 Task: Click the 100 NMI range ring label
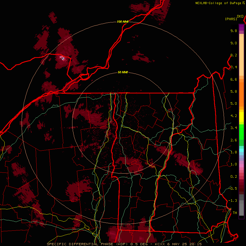coord(123,22)
